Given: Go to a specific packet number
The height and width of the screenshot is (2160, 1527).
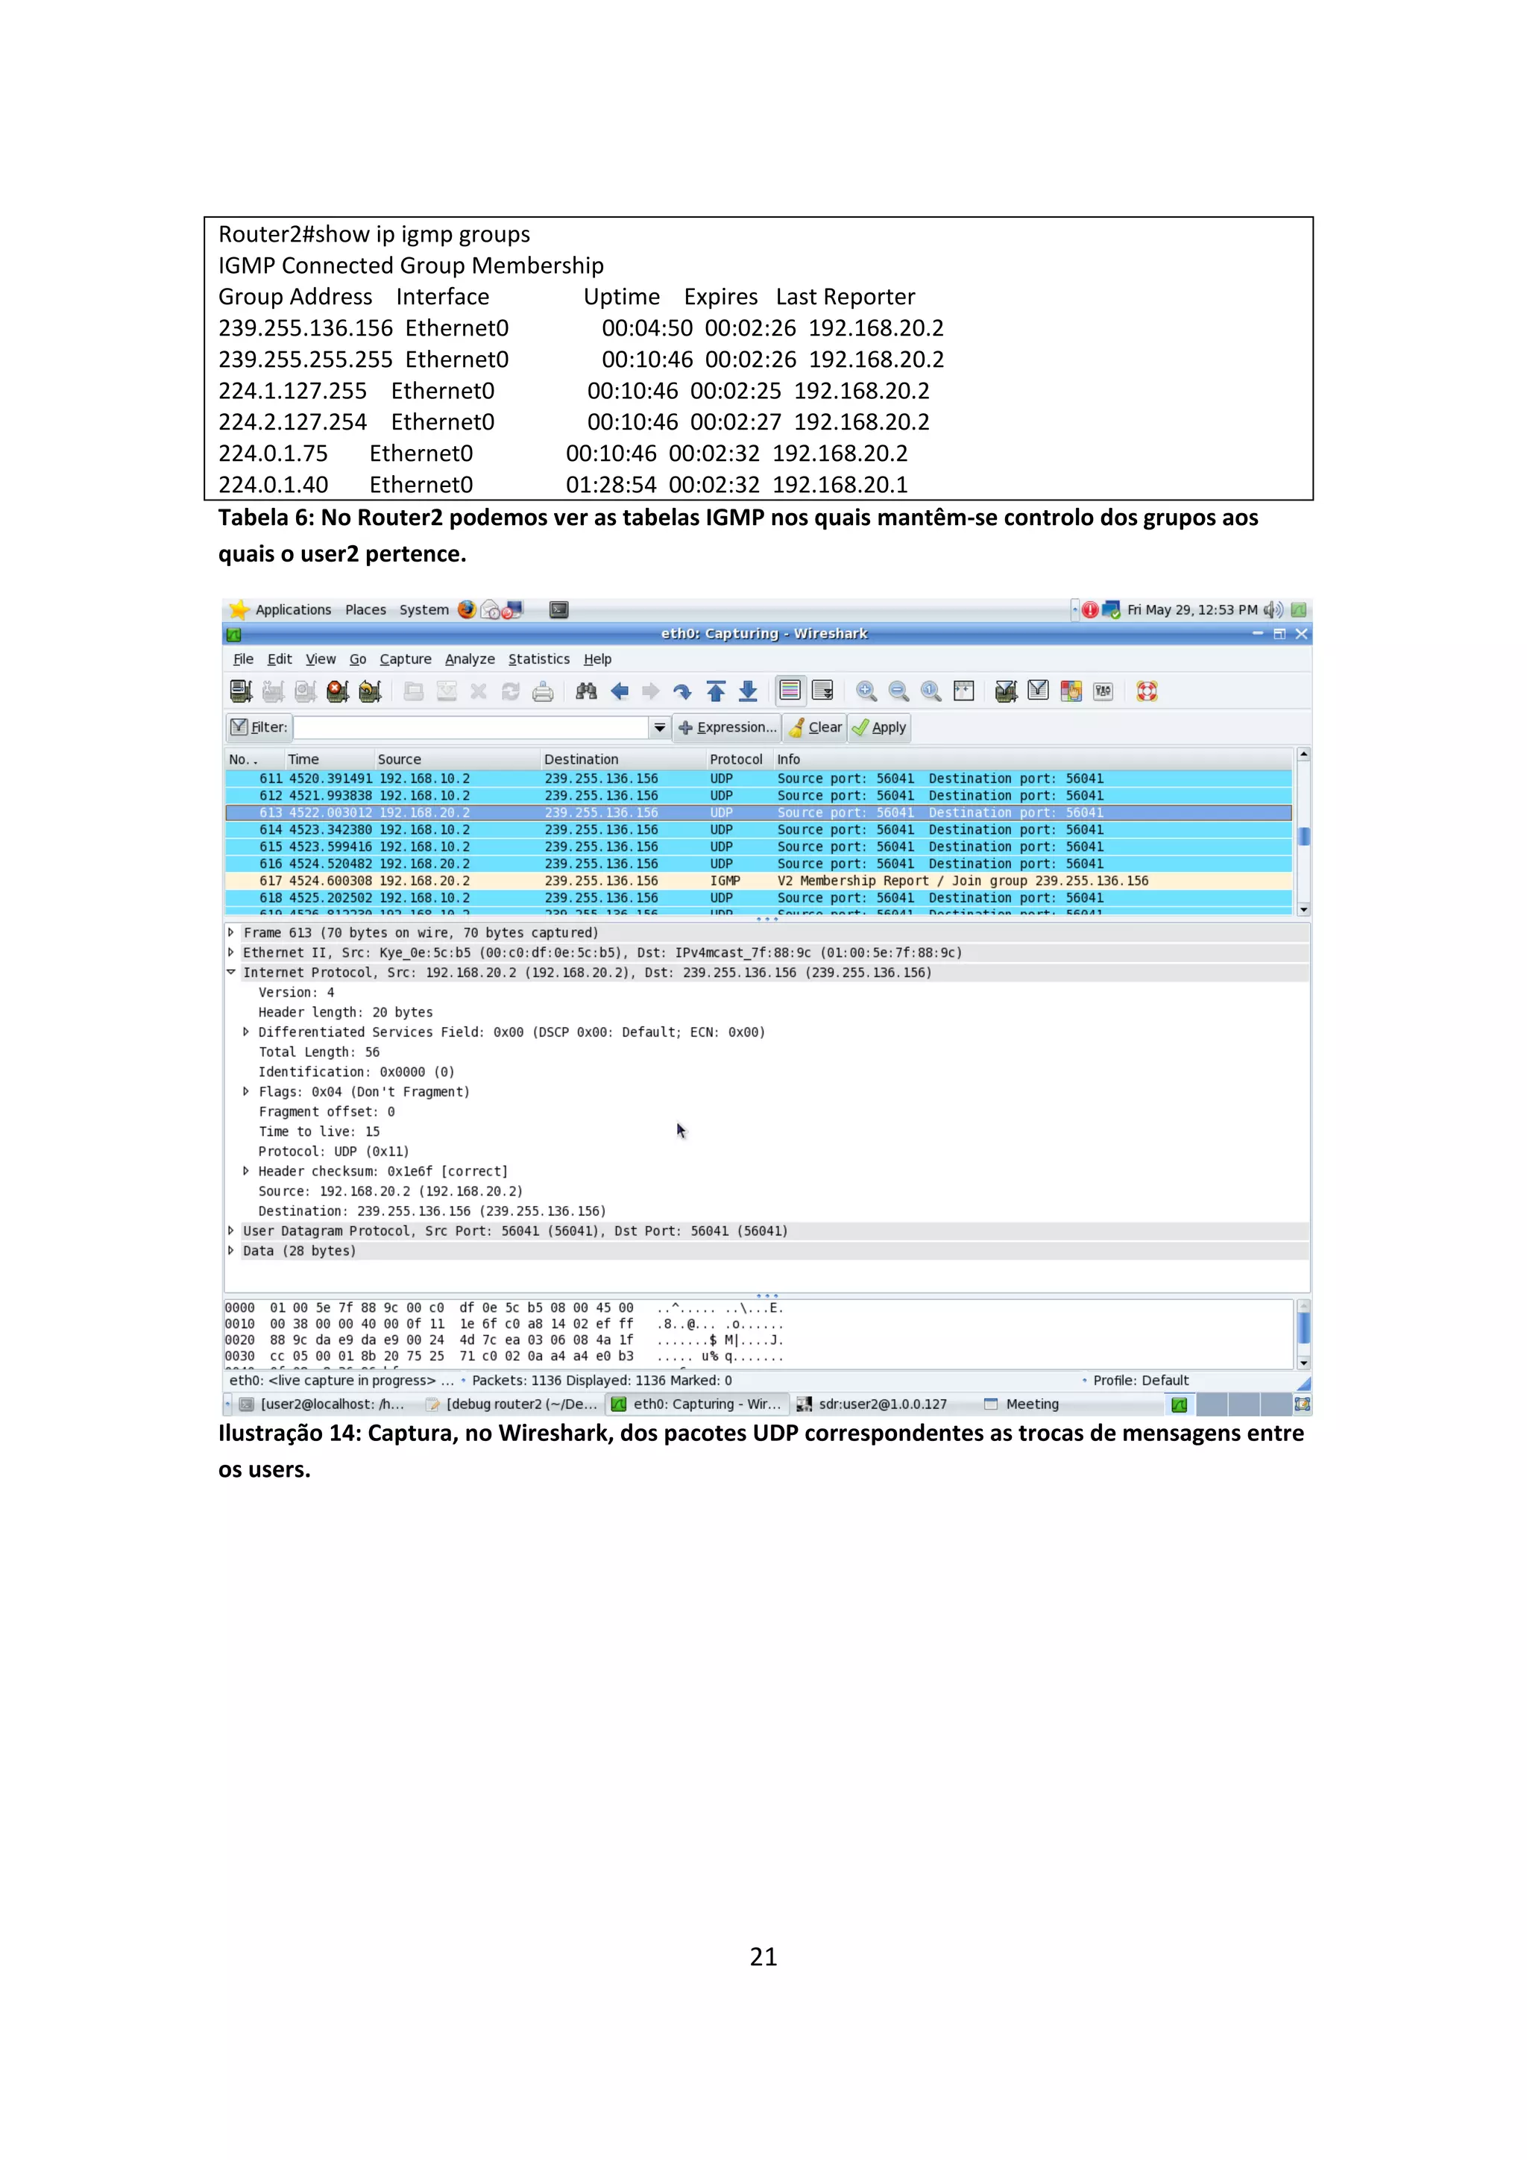Looking at the screenshot, I should tap(683, 691).
